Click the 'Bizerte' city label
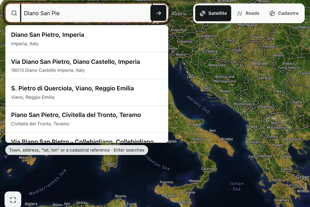 click(x=120, y=196)
